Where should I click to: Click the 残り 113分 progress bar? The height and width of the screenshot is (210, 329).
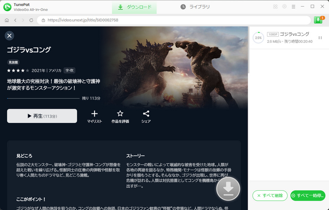[x=43, y=98]
